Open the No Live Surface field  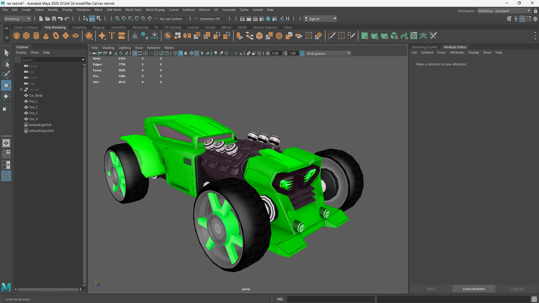172,19
